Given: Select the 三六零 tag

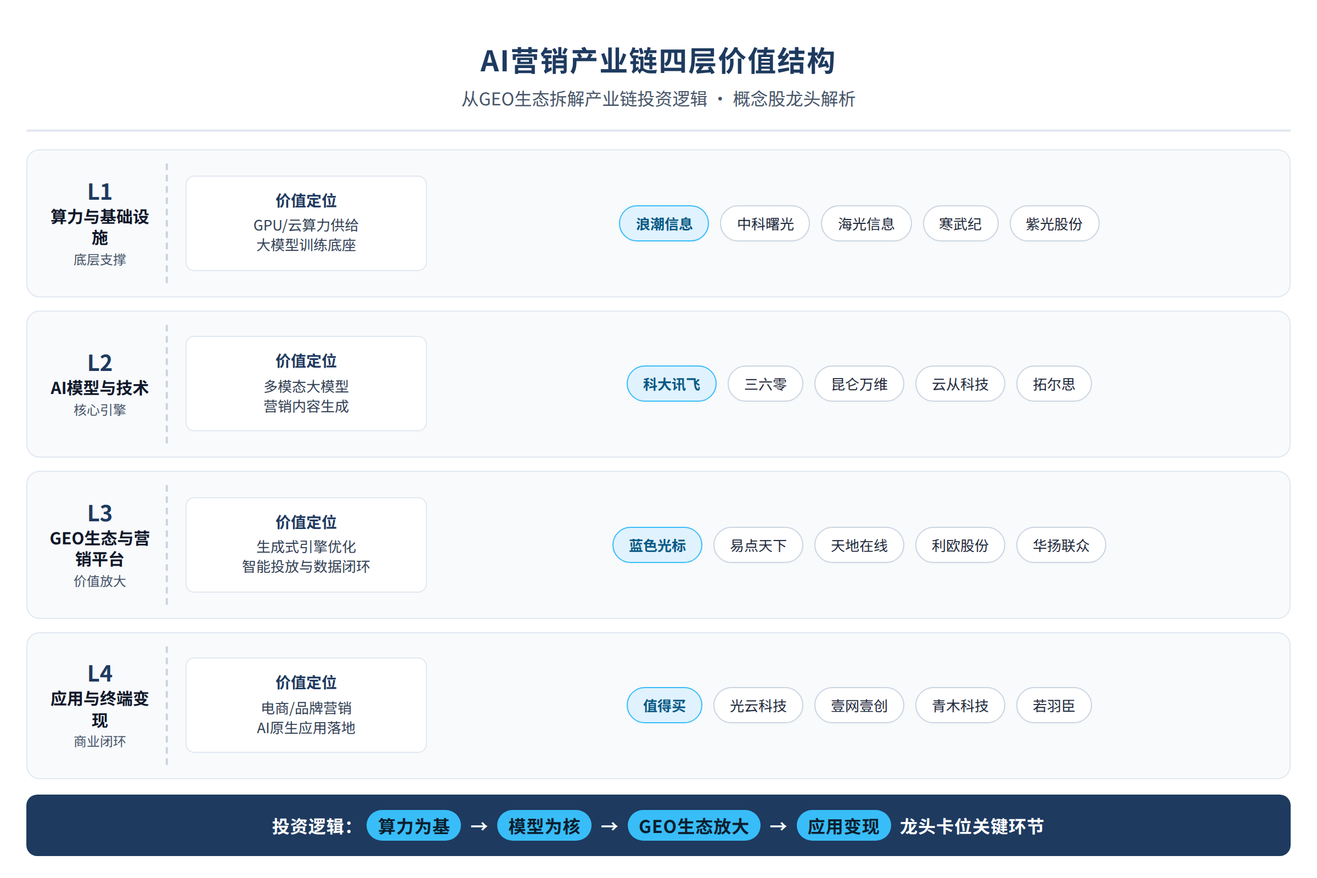Looking at the screenshot, I should pos(765,384).
